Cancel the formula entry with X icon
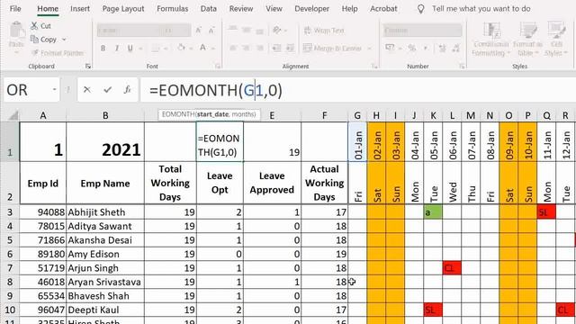The height and width of the screenshot is (324, 576). 87,90
